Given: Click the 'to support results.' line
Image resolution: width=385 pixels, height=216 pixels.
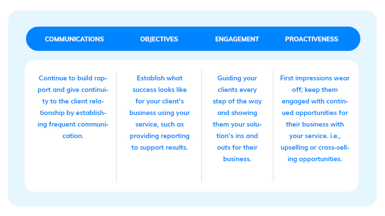Looking at the screenshot, I should (160, 147).
